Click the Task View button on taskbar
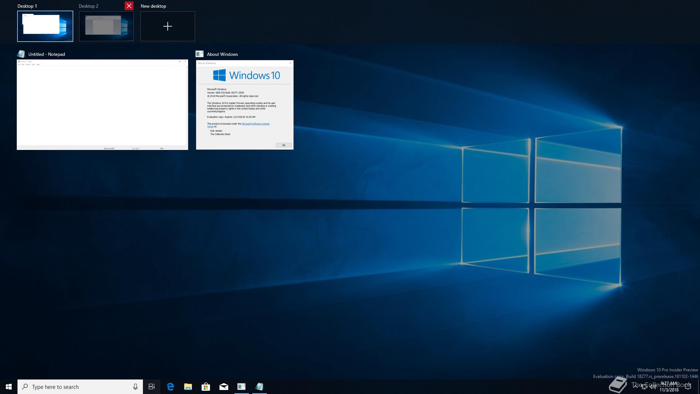 (x=152, y=387)
